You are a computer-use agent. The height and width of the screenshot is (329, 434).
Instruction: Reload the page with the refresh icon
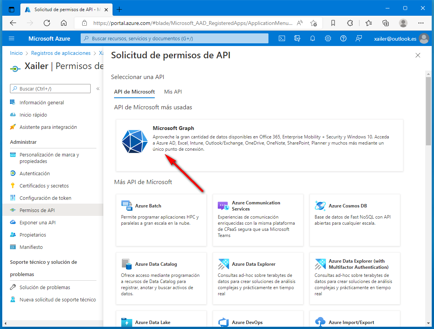pyautogui.click(x=47, y=23)
